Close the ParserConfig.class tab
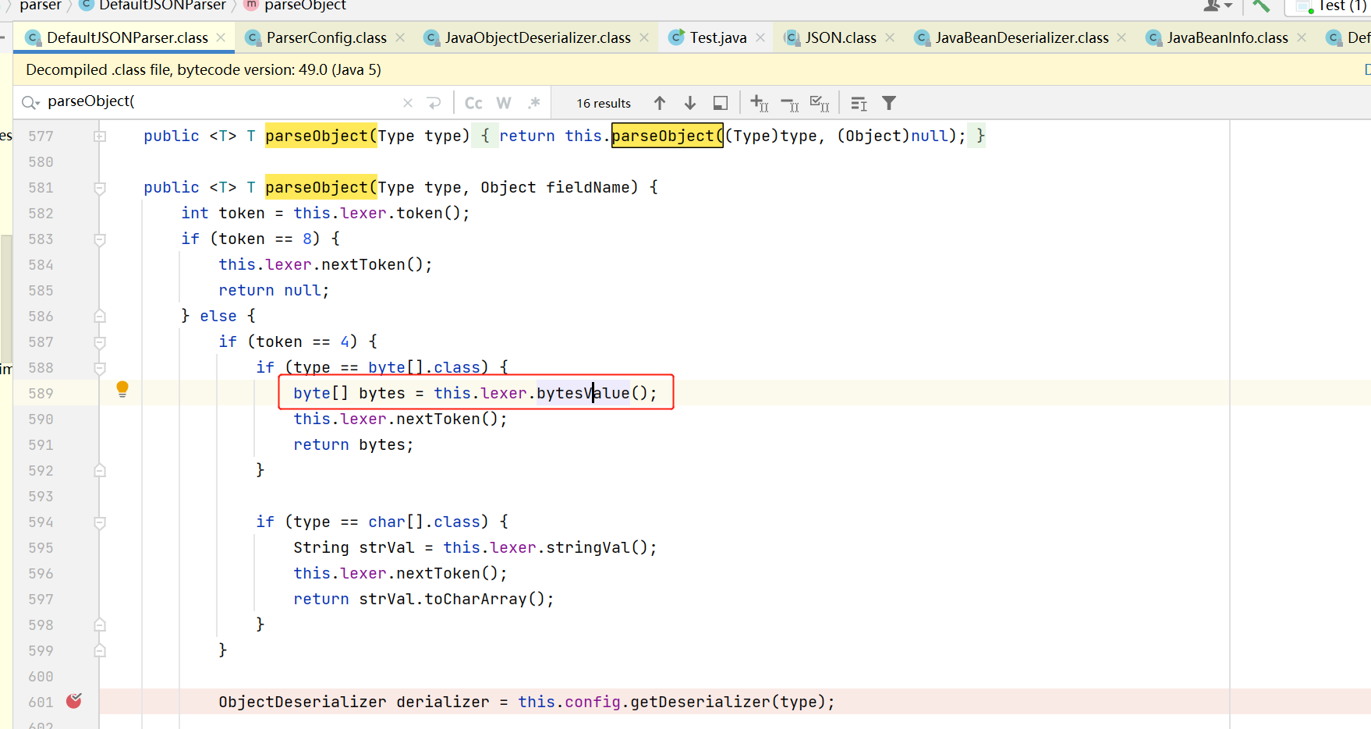Screen dimensions: 1371x729 click(400, 37)
